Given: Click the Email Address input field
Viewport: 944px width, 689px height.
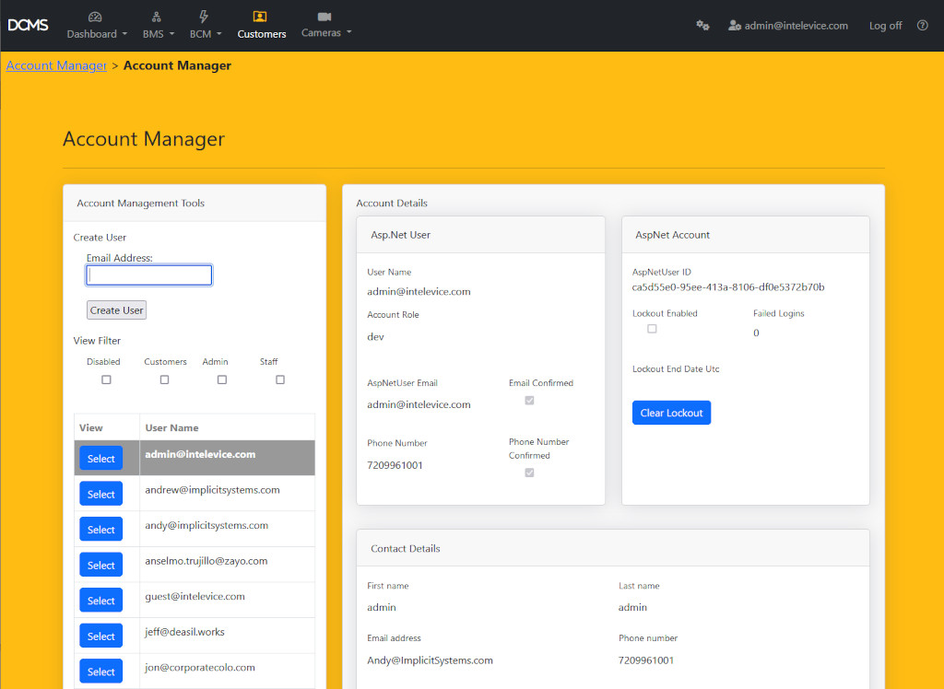Looking at the screenshot, I should [x=148, y=274].
